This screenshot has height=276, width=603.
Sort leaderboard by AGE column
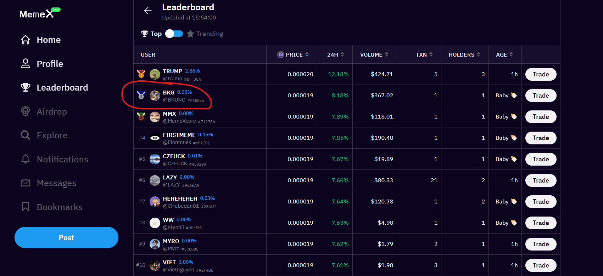[504, 54]
